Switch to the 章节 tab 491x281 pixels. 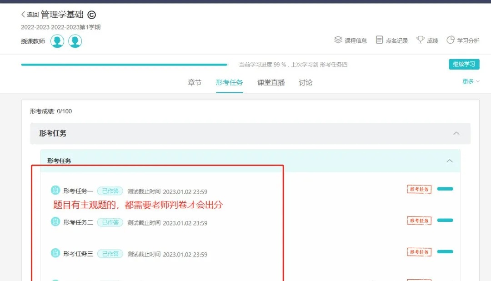[195, 83]
